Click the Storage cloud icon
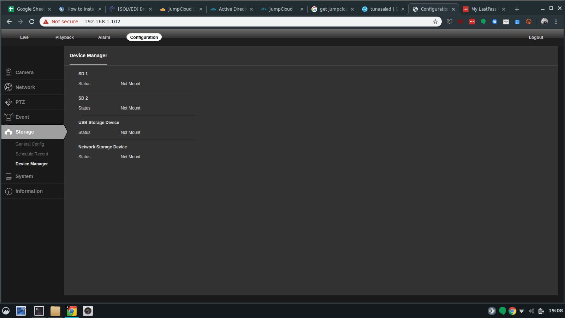Viewport: 565px width, 318px height. pyautogui.click(x=8, y=132)
